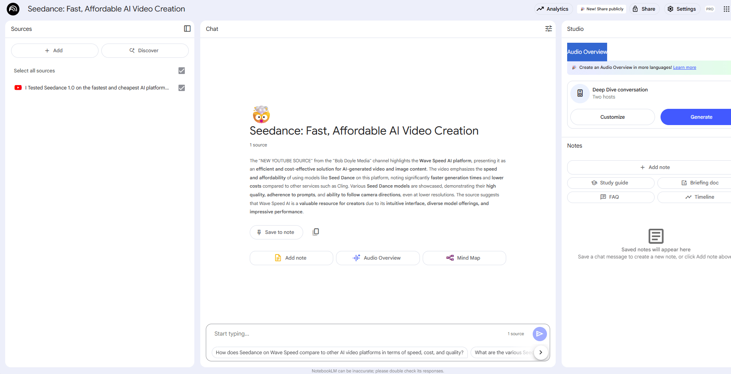Click 'Deep Dive conversation' label
731x374 pixels.
pos(620,90)
